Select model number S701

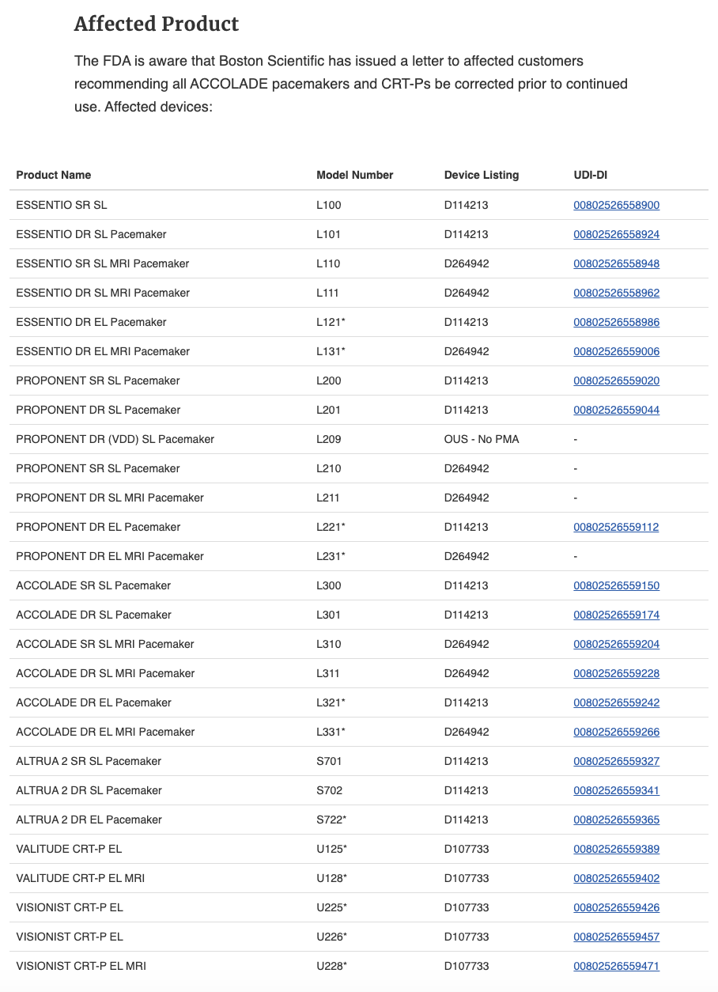[329, 761]
